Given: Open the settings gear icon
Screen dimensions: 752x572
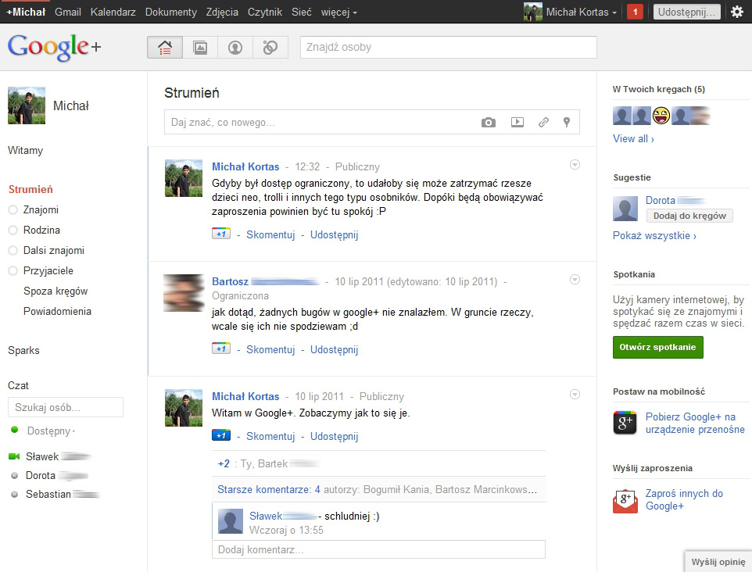Looking at the screenshot, I should 736,12.
